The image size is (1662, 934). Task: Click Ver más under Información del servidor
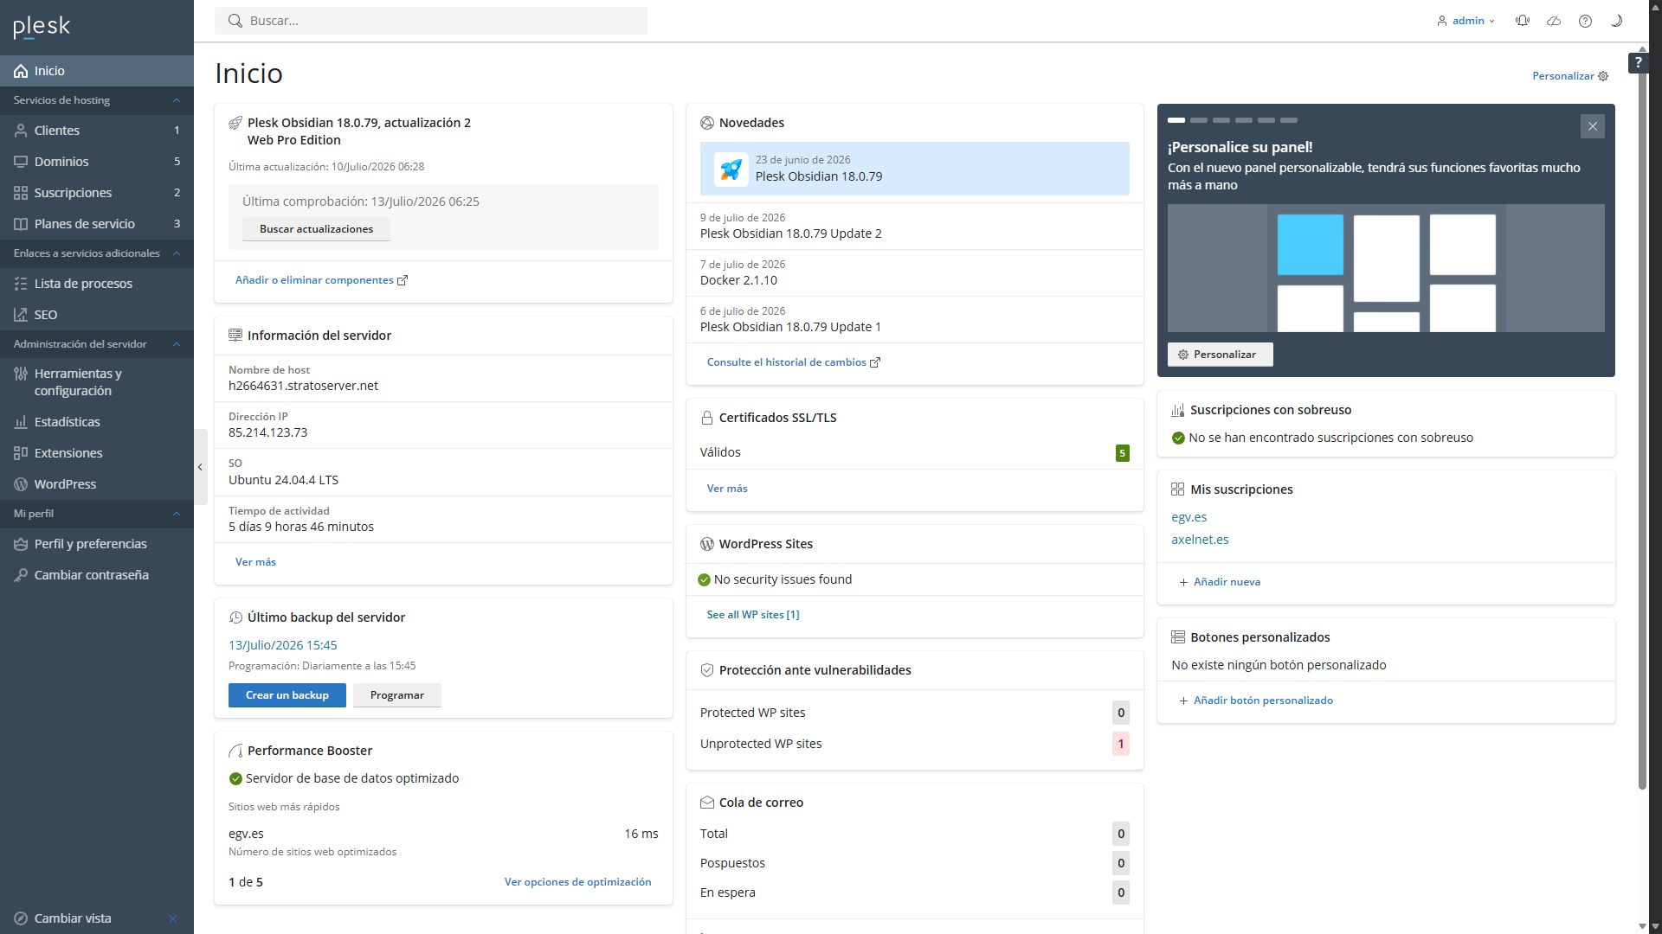(255, 562)
